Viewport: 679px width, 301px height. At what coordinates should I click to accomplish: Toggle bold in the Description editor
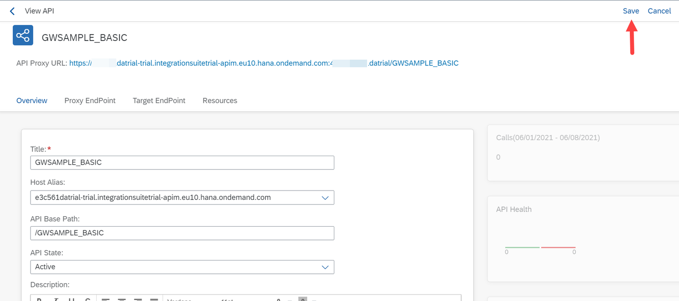tap(39, 300)
